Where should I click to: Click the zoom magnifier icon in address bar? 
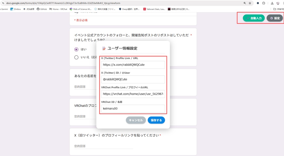[245, 3]
